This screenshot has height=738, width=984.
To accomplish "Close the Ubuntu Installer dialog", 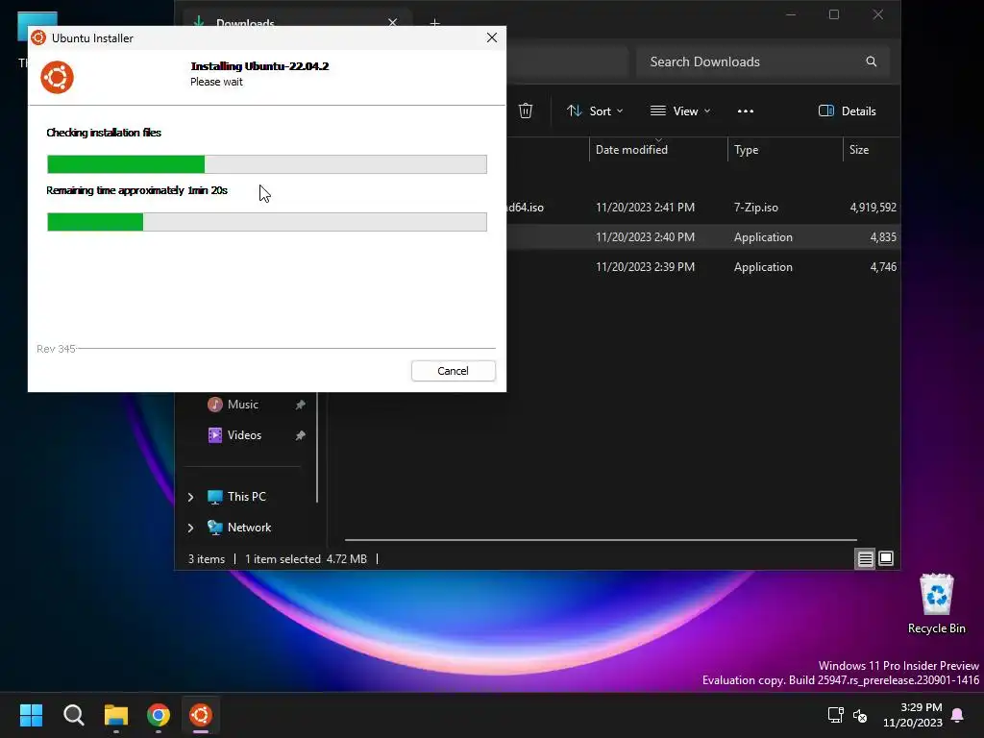I will [x=492, y=37].
